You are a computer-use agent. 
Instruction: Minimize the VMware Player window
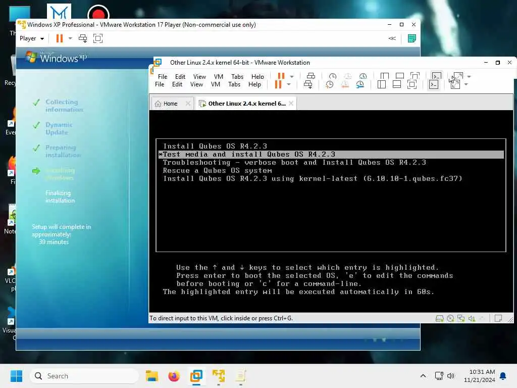point(389,24)
